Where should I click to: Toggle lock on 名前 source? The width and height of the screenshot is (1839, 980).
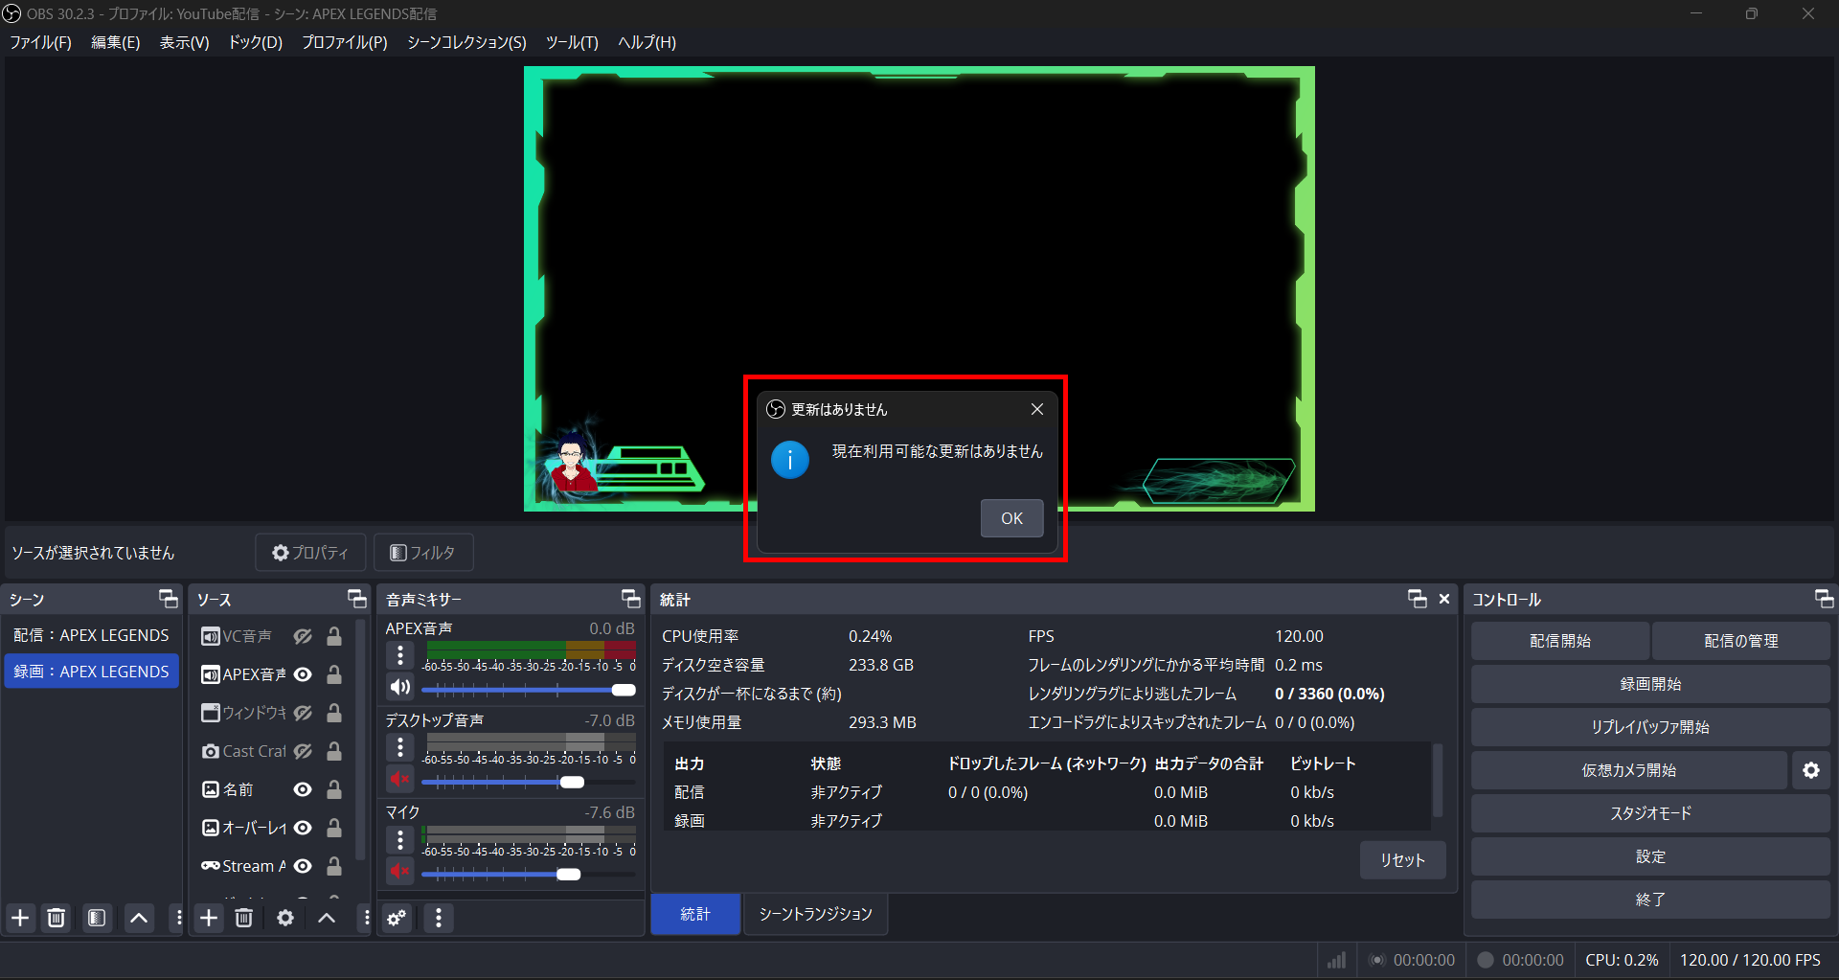[334, 789]
